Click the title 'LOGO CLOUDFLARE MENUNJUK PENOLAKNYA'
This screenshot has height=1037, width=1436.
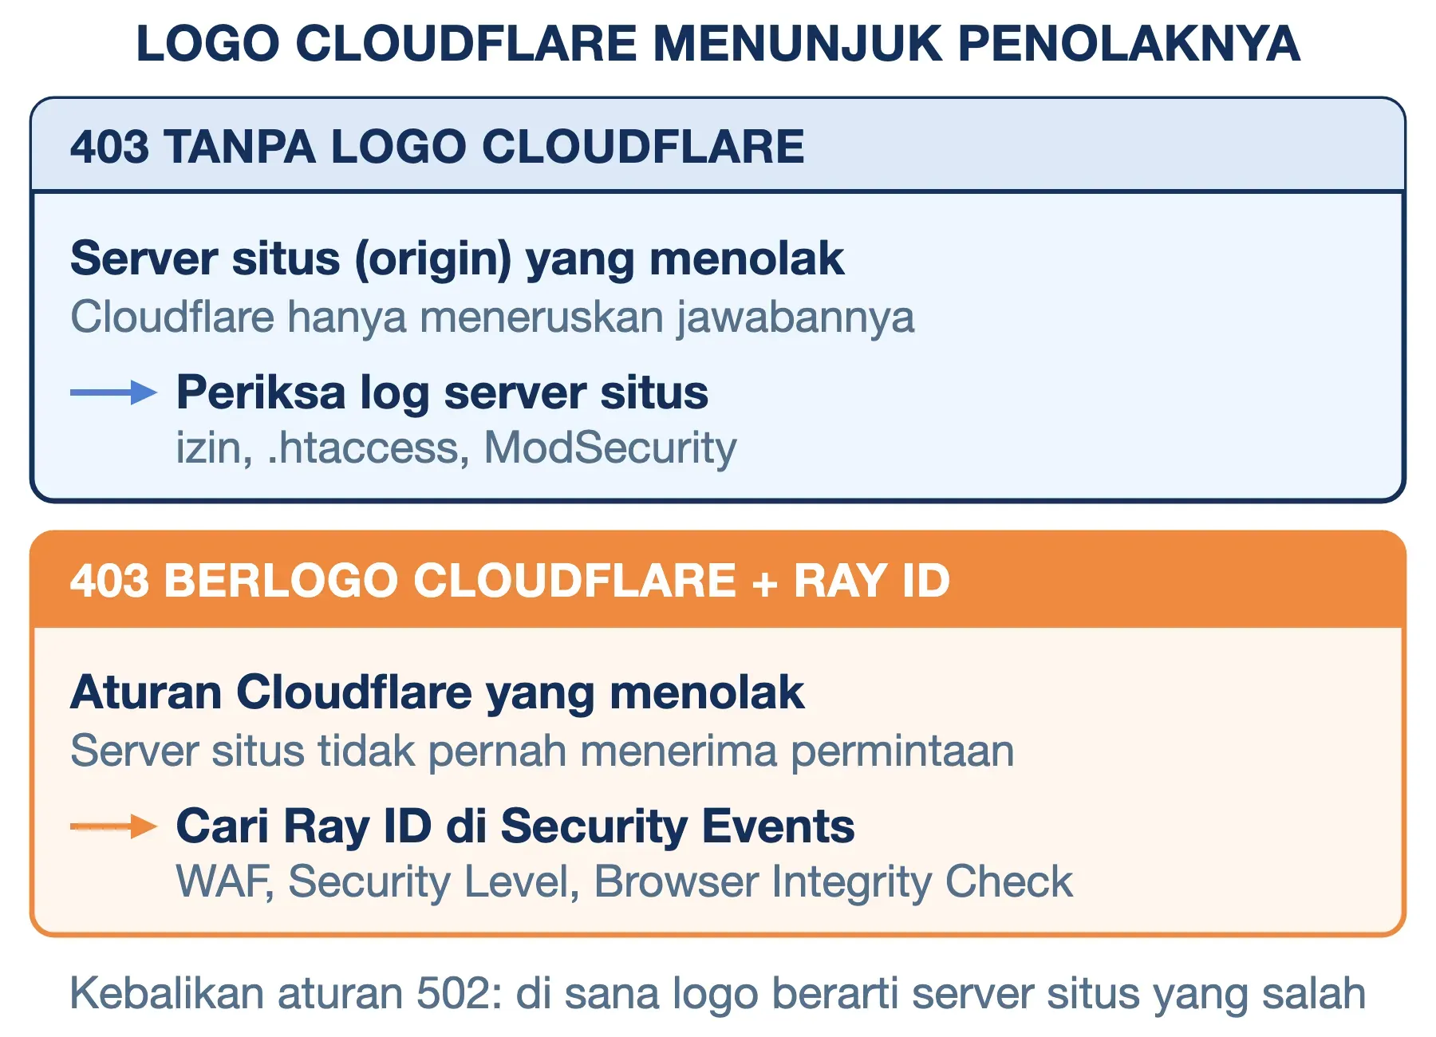[x=718, y=43]
